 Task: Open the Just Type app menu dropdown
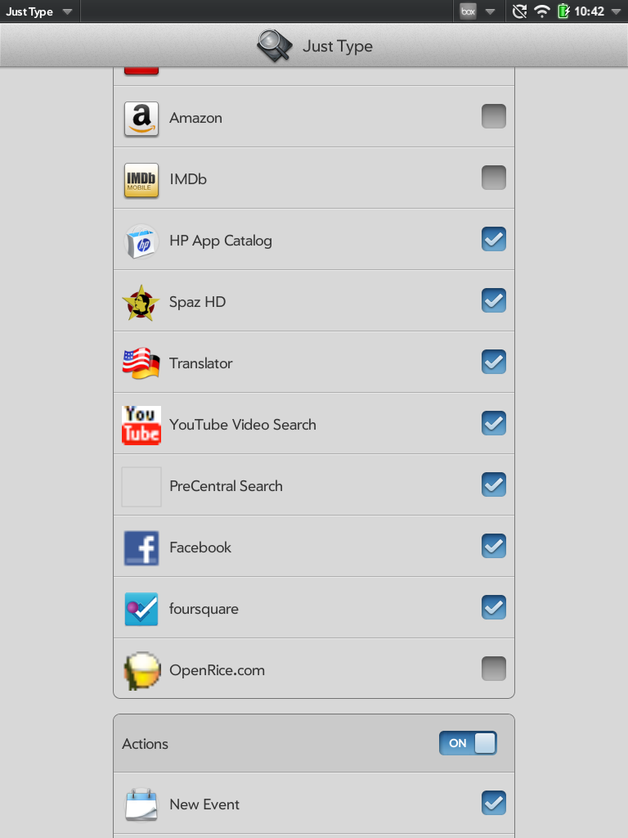tap(38, 11)
